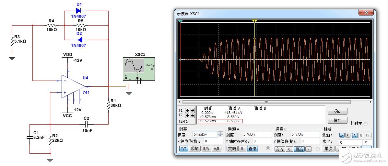Image resolution: width=388 pixels, height=166 pixels.
Task: Select resistor R1 30kΩ symbol
Action: click(108, 105)
